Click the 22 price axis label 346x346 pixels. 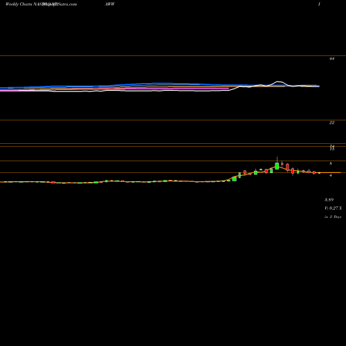[331, 122]
